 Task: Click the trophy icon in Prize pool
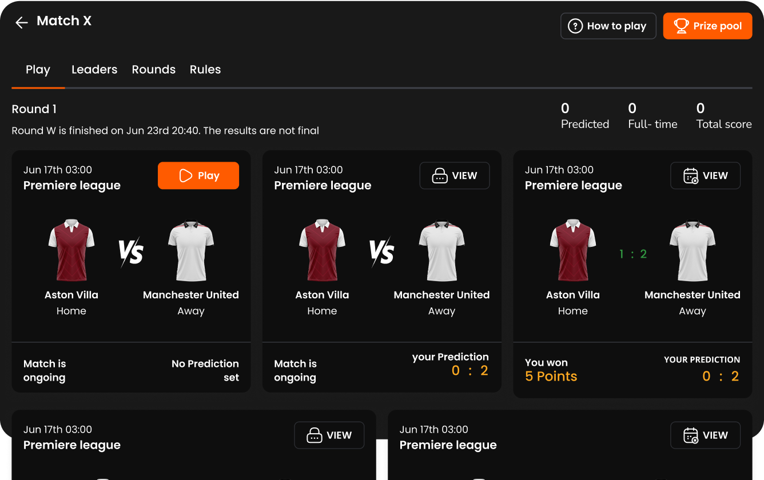click(681, 26)
